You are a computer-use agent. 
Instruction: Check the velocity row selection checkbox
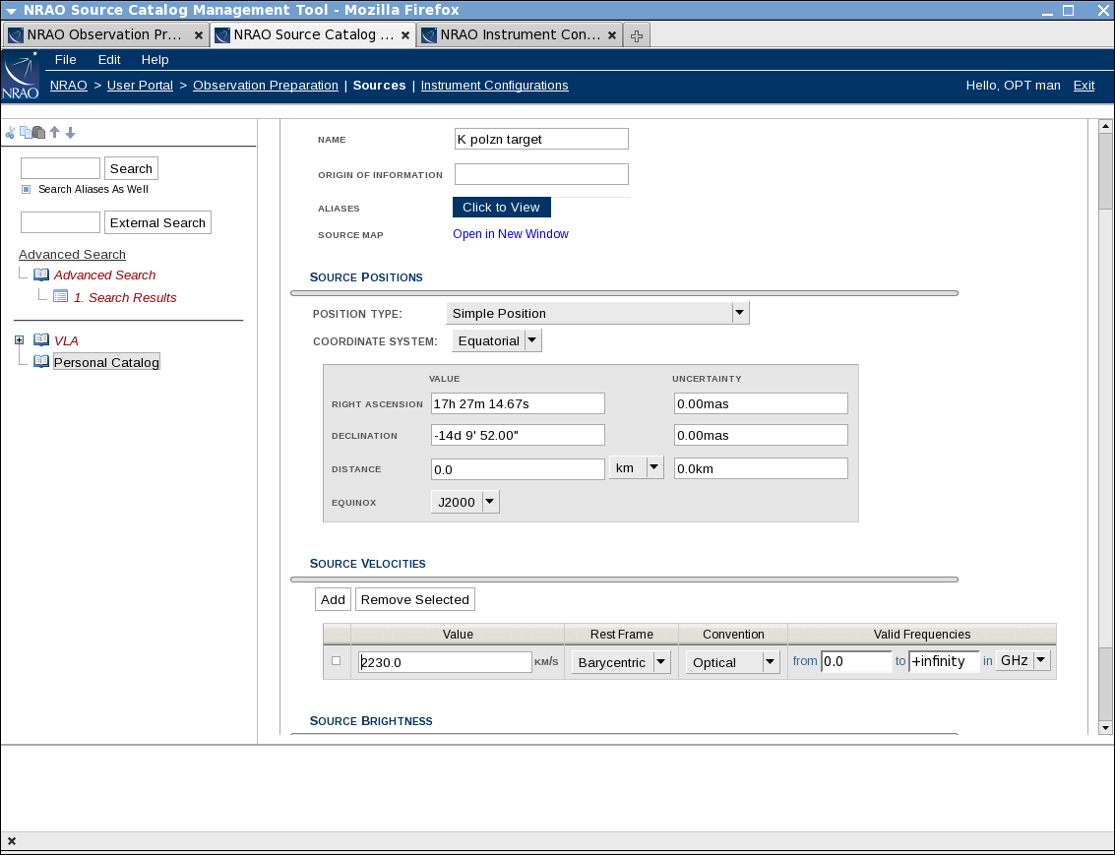click(337, 661)
